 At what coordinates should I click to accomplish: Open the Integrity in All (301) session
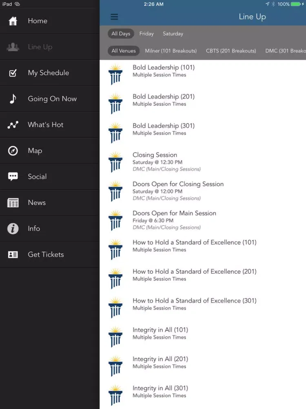[203, 396]
